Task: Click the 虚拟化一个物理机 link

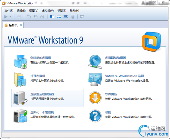Action: 42,112
